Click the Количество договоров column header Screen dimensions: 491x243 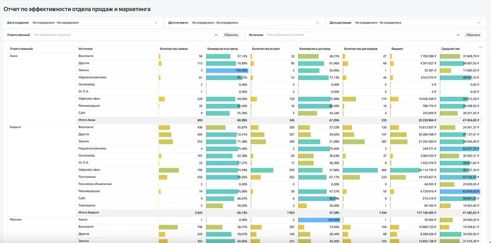pyautogui.click(x=361, y=49)
